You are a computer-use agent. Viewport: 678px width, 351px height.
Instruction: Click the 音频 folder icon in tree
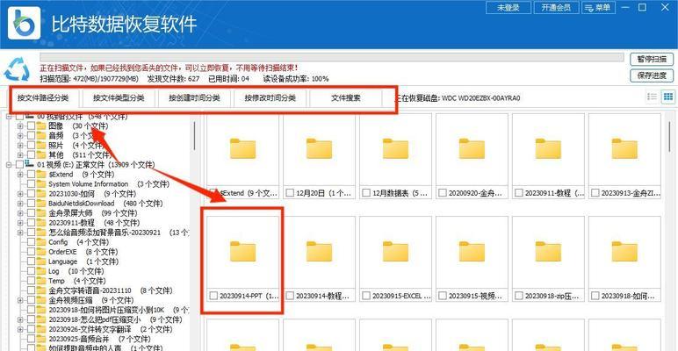click(x=41, y=136)
